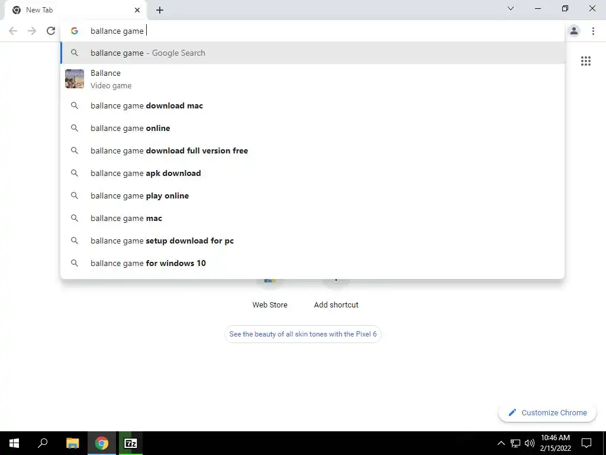Open the tab search chevron in title bar
606x455 pixels.
click(511, 8)
